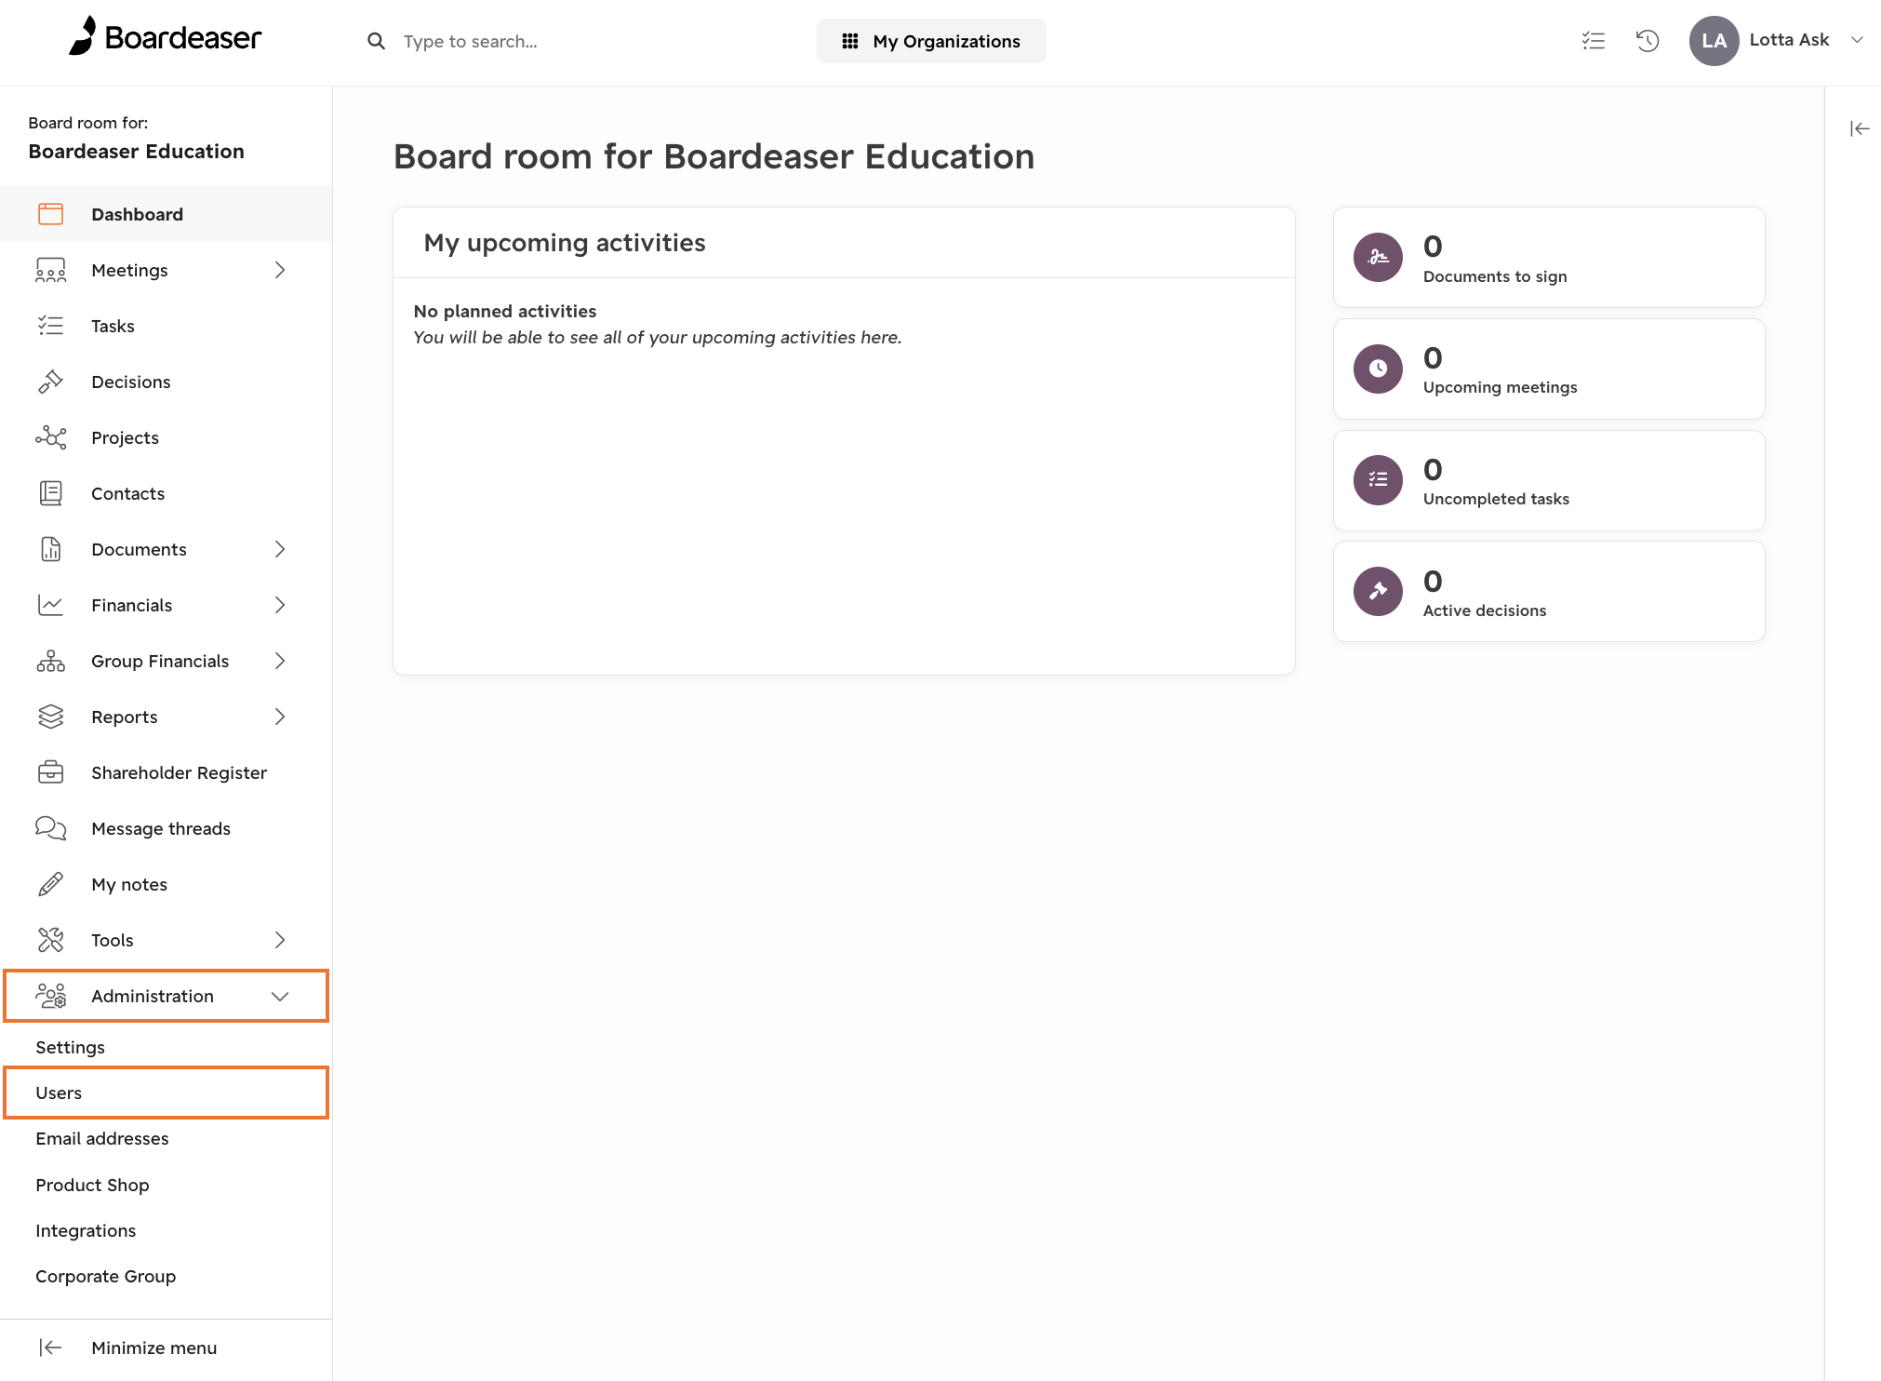The height and width of the screenshot is (1381, 1881).
Task: Expand the Documents submenu chevron
Action: [280, 549]
